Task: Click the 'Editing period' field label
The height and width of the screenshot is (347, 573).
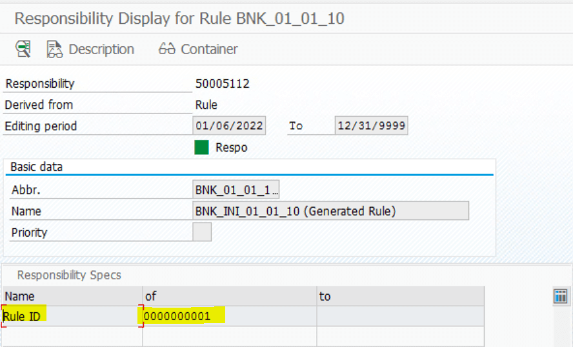Action: 41,126
